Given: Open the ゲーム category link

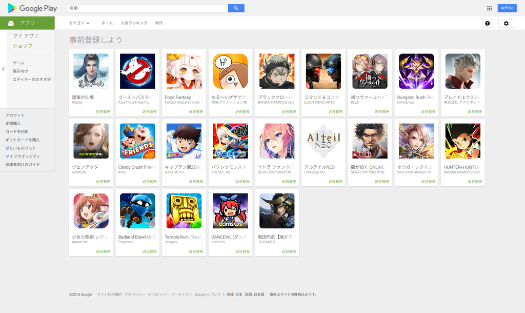Looking at the screenshot, I should point(18,63).
